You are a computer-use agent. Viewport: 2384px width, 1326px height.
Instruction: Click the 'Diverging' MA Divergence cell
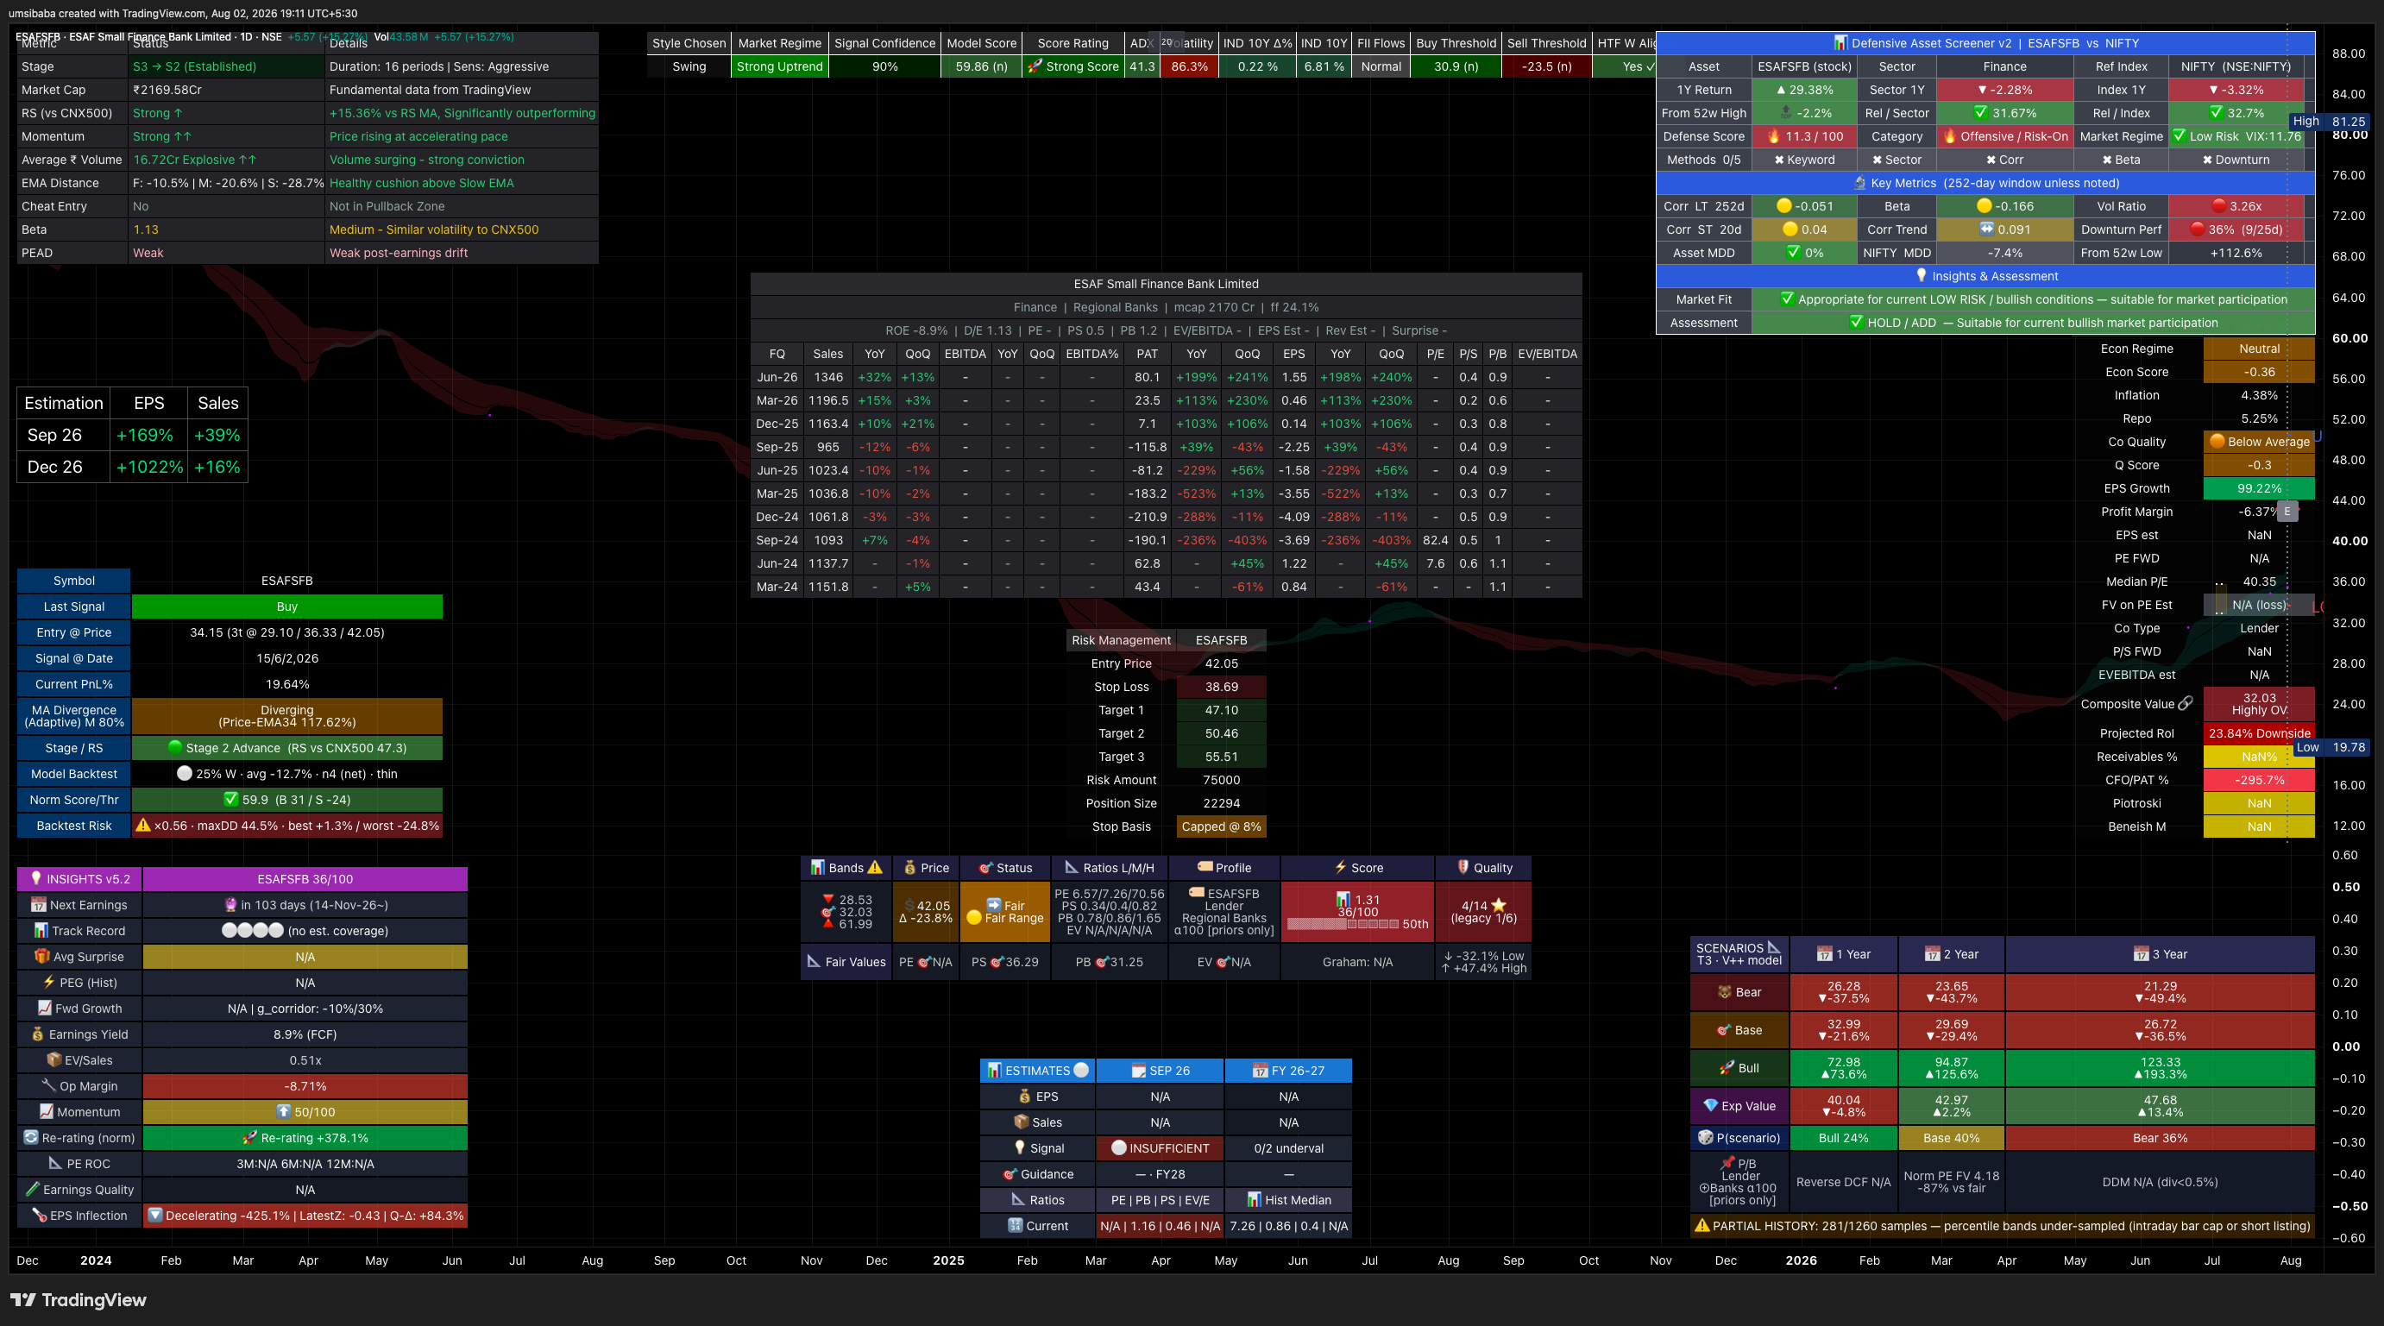[x=287, y=716]
